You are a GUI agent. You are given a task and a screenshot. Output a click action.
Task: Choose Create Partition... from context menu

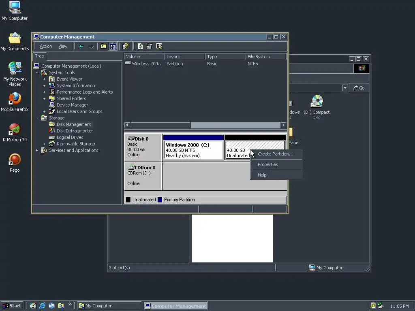pyautogui.click(x=276, y=154)
